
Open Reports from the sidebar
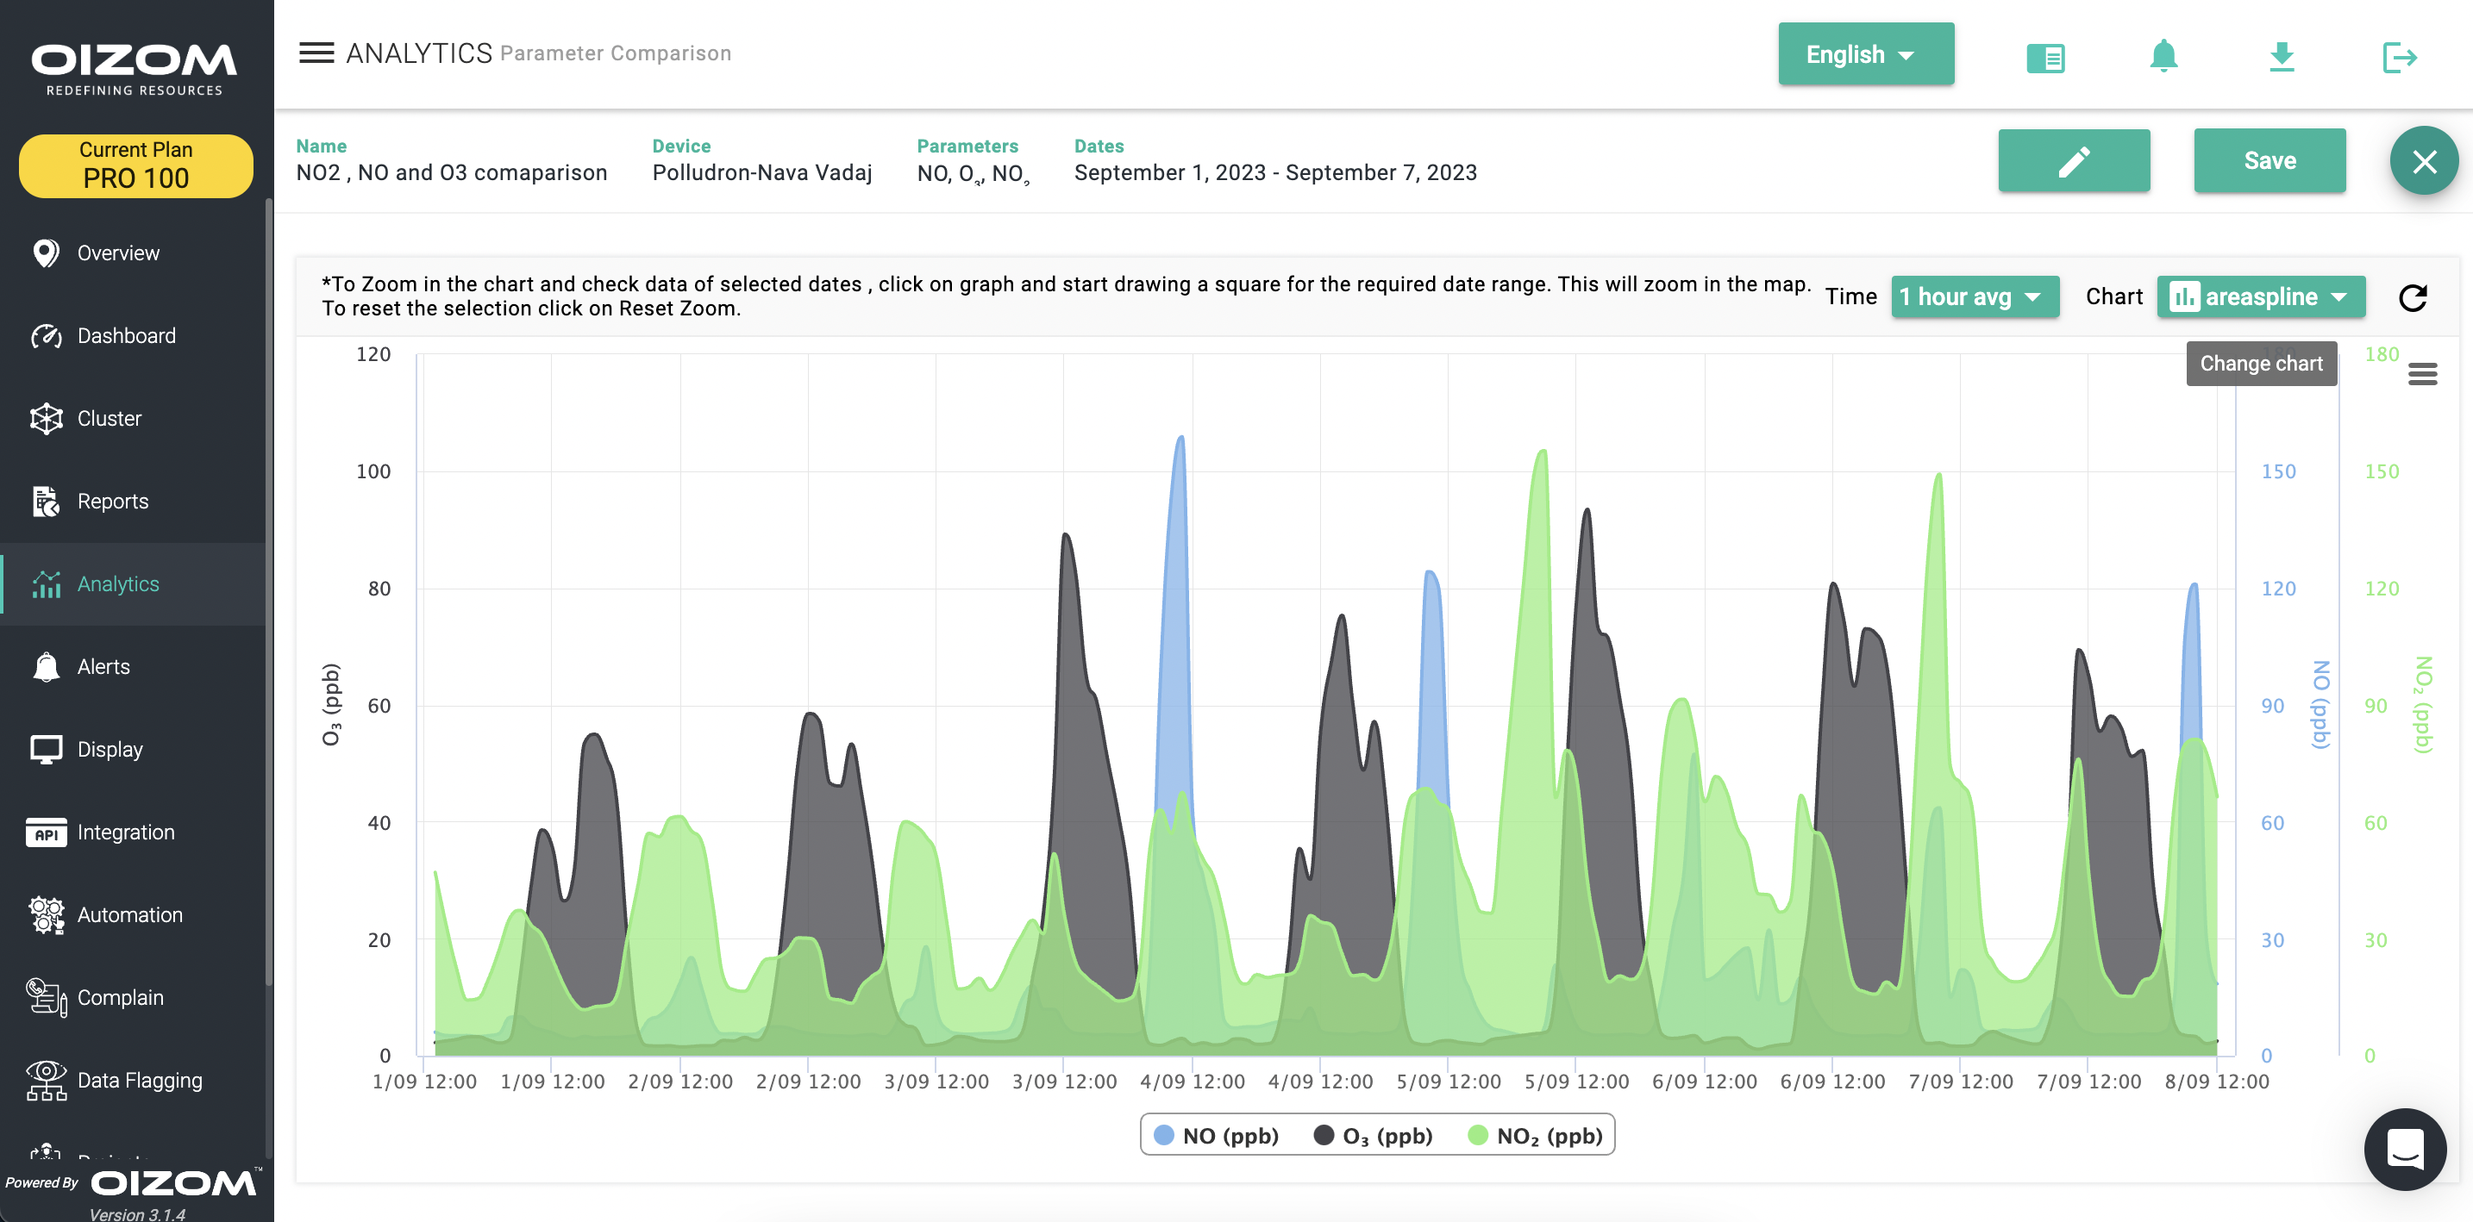click(x=112, y=502)
